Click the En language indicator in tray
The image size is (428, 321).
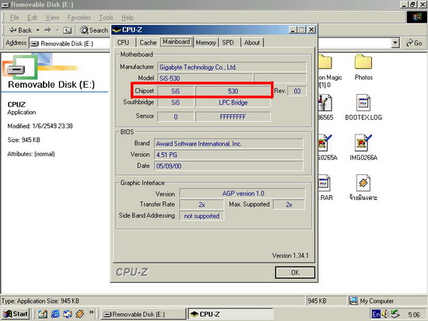[376, 314]
